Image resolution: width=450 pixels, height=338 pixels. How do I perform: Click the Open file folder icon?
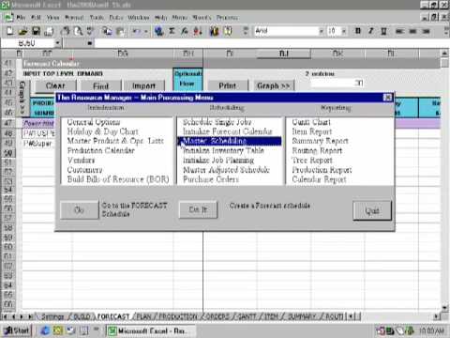(23, 31)
